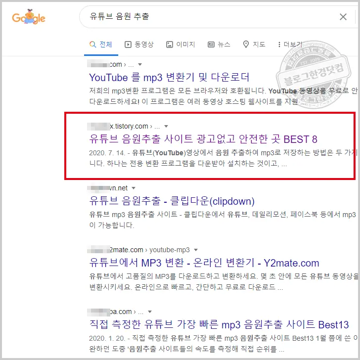Click the URL breadcrumb ending in pa.com
The image size is (360, 360).
115,312
